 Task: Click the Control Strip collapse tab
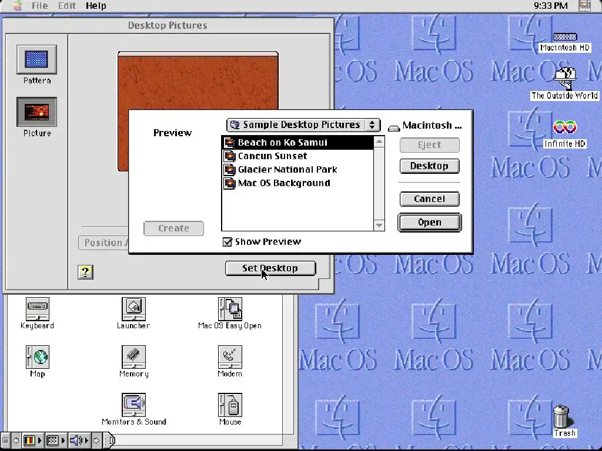(110, 440)
